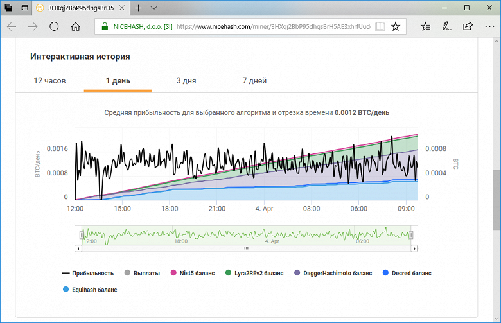Select the 7 дней tab
This screenshot has width=501, height=323.
click(x=254, y=80)
